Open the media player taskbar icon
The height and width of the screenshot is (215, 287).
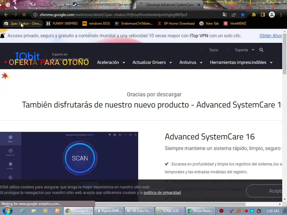[46, 211]
